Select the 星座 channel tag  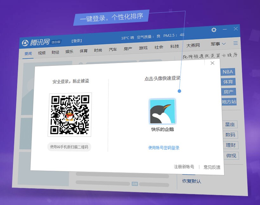click(230, 125)
